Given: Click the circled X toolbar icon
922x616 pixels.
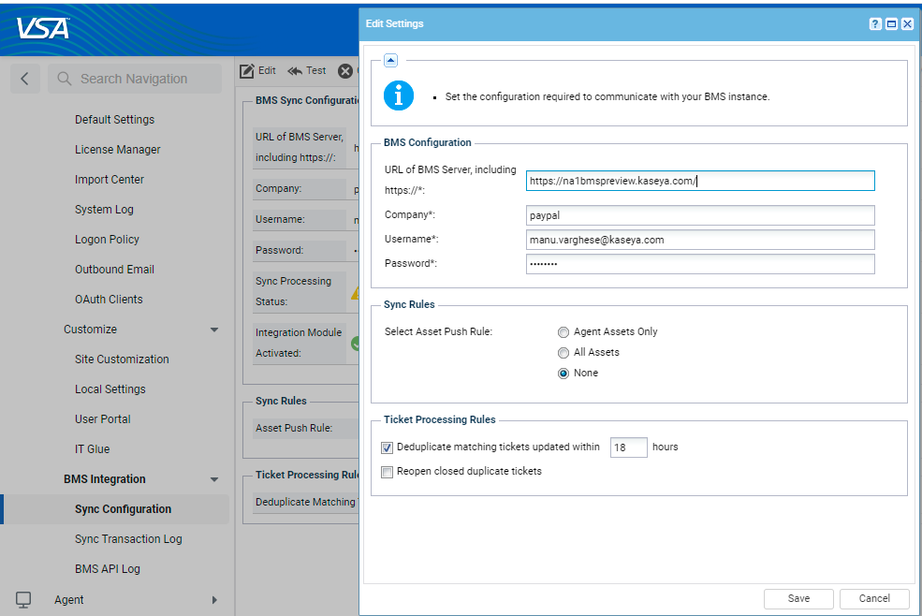Looking at the screenshot, I should (x=345, y=71).
